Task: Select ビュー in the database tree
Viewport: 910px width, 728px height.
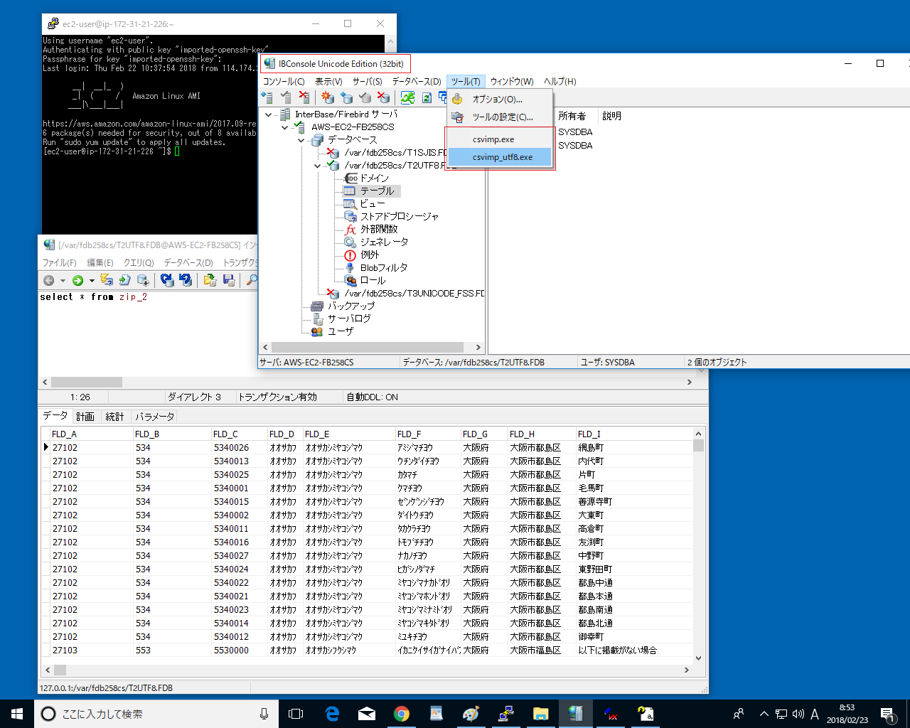Action: (373, 204)
